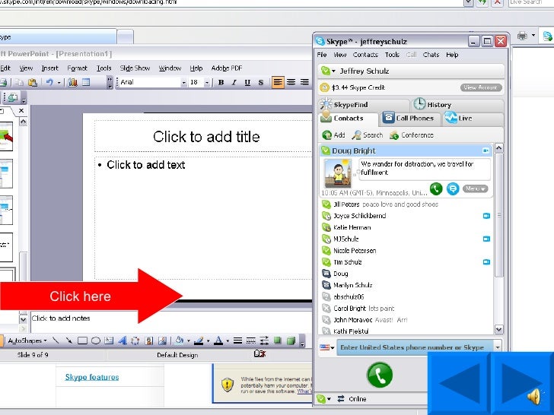Screen dimensions: 554x415
Task: Click the View Account button
Action: [481, 87]
